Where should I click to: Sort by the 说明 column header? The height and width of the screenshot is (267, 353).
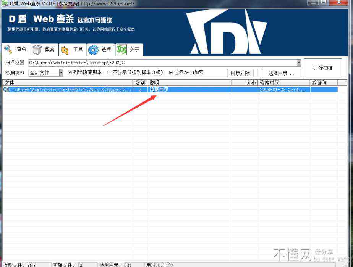pos(189,83)
